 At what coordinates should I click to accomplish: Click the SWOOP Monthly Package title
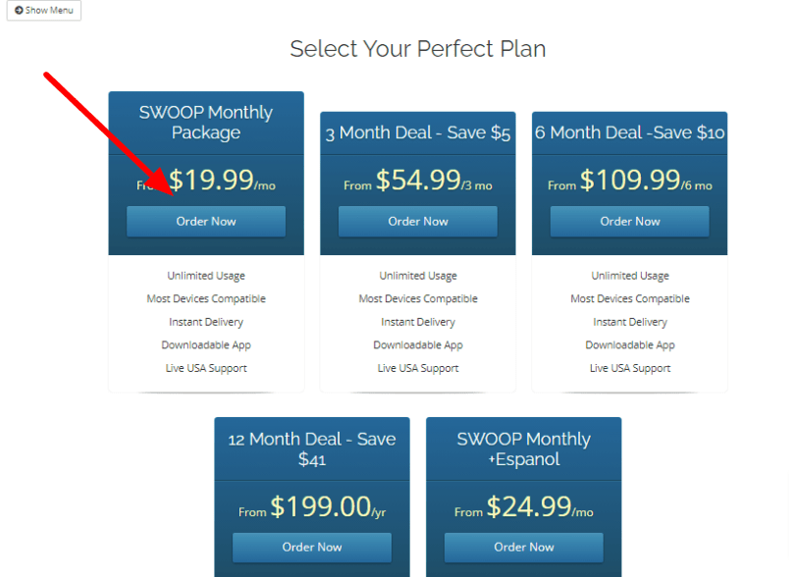click(206, 123)
